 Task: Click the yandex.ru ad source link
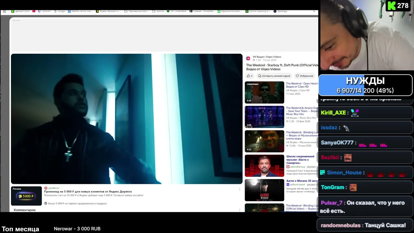click(54, 188)
